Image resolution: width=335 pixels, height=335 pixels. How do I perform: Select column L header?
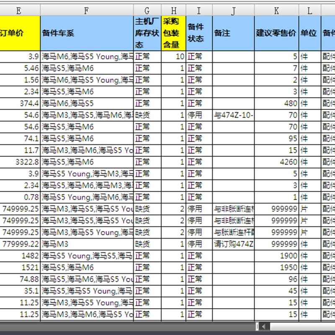[x=310, y=10]
